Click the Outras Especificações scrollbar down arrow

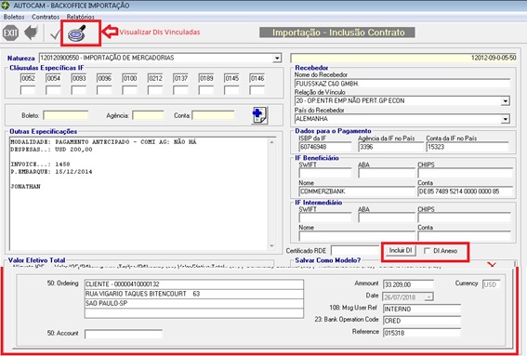[x=272, y=246]
